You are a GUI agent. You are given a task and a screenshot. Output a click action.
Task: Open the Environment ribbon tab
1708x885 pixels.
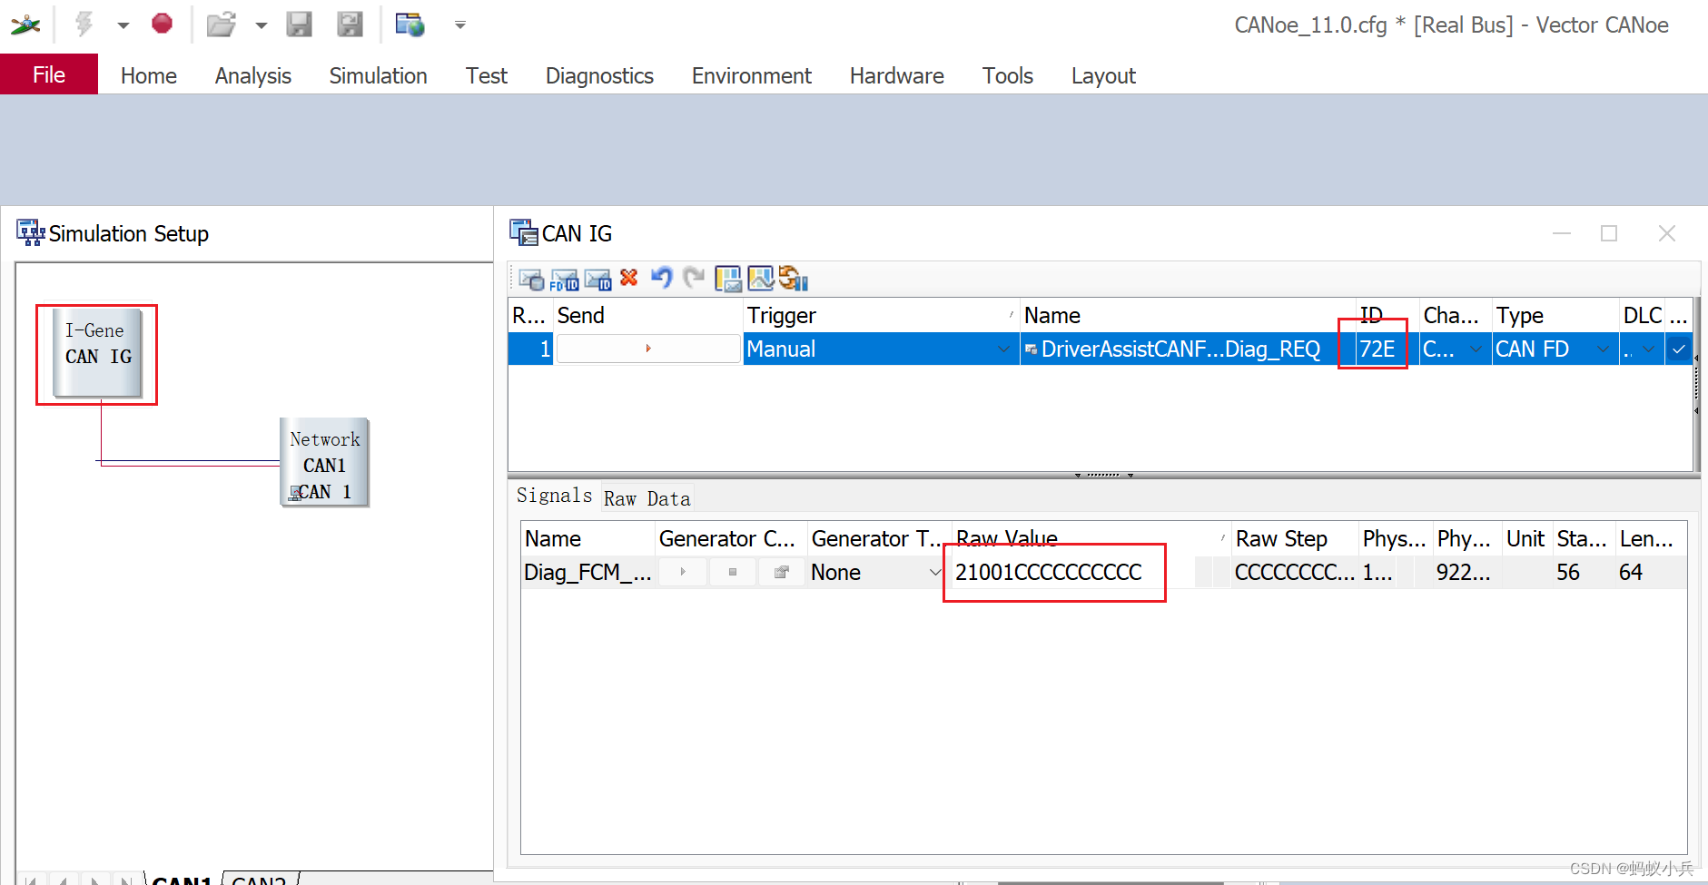tap(752, 75)
